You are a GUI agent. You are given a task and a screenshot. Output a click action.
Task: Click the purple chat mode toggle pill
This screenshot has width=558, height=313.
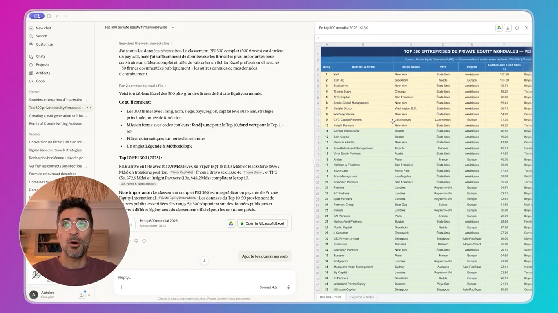point(37,16)
